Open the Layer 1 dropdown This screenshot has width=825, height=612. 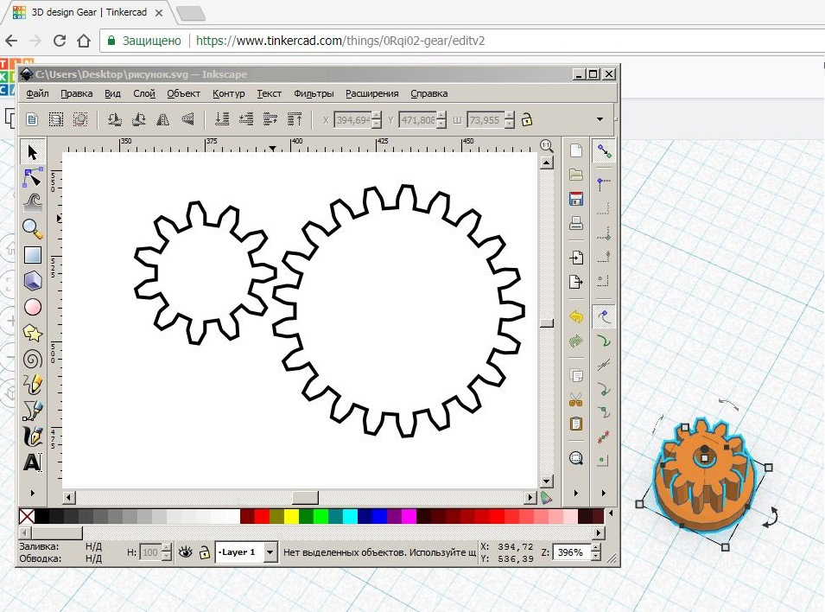coord(270,552)
